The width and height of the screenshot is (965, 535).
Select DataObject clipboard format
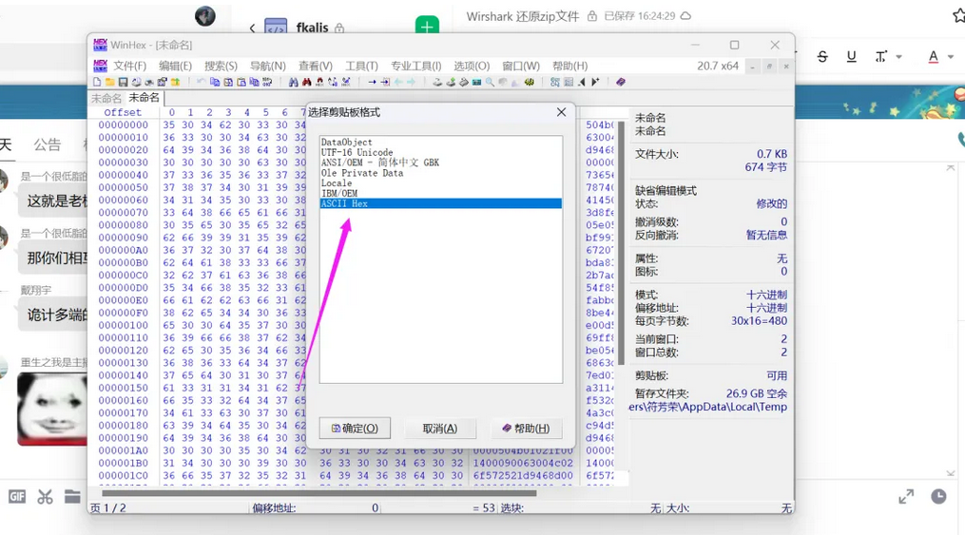[x=440, y=142]
